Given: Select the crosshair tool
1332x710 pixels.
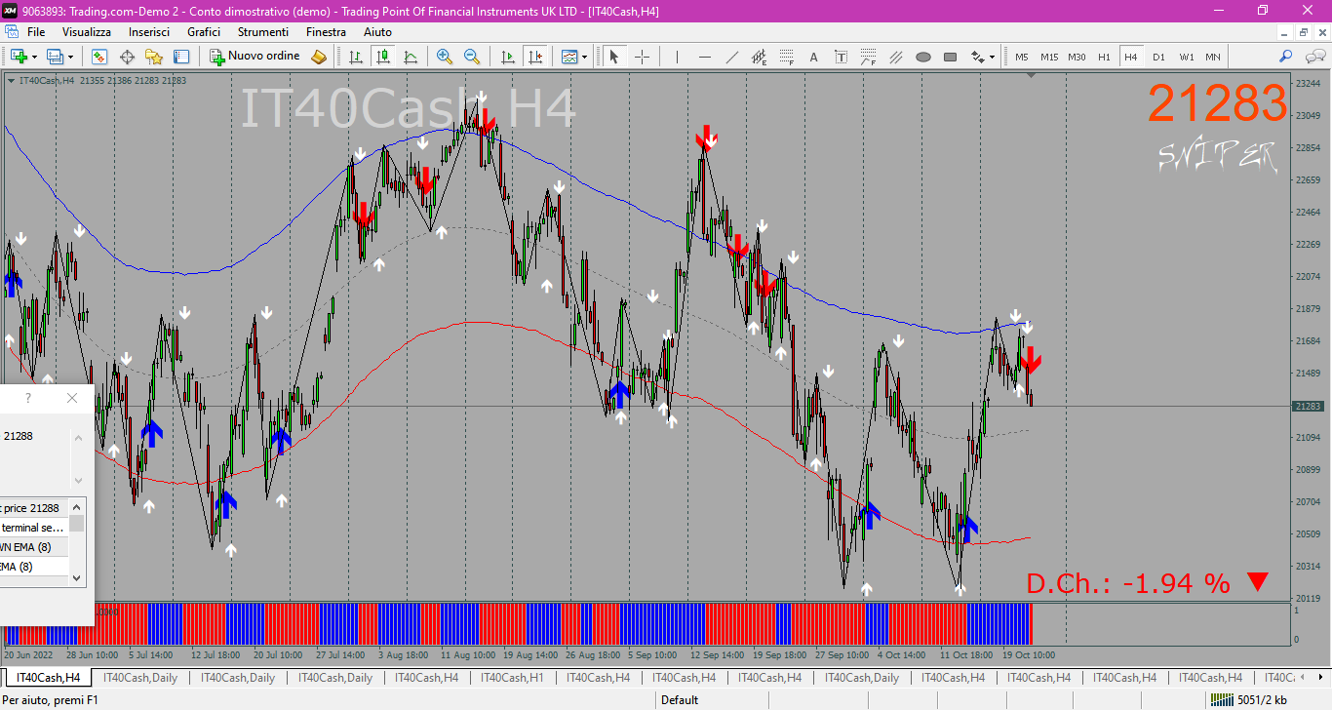Looking at the screenshot, I should point(642,57).
